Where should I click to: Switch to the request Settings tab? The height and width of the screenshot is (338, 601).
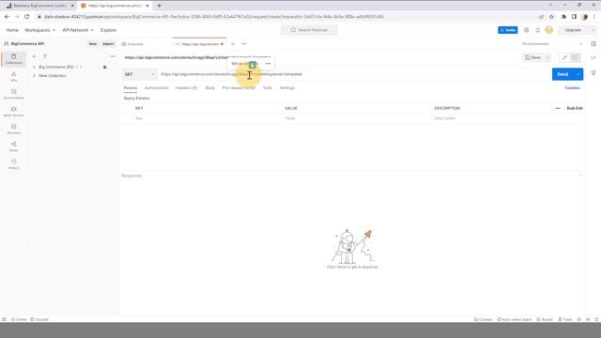click(x=287, y=87)
